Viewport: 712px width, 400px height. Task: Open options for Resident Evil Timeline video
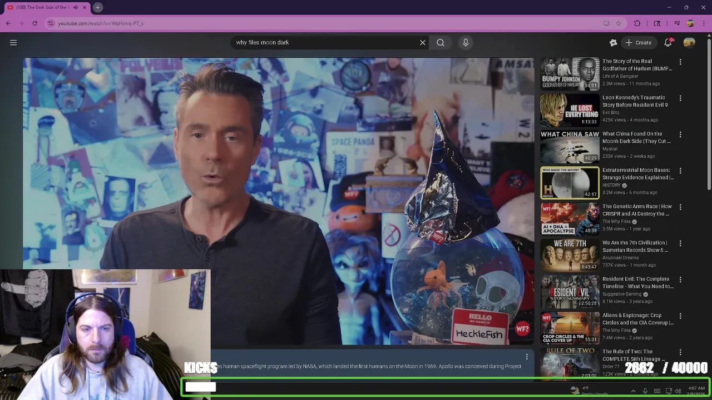coord(680,279)
